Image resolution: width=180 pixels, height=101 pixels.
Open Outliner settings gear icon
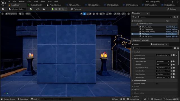[x=177, y=17]
